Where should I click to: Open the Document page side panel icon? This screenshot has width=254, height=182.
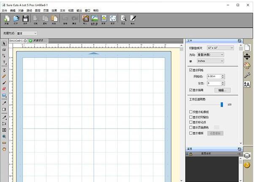point(247,48)
